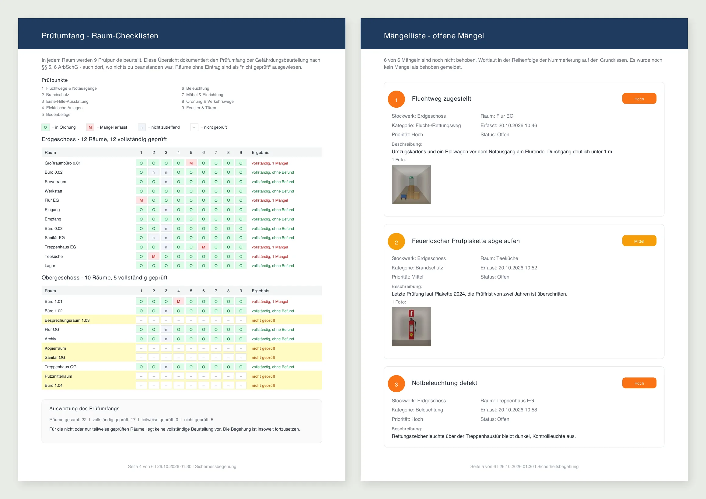Click the dash legend box 'nicht geprüft'
This screenshot has height=499, width=706.
(x=194, y=127)
